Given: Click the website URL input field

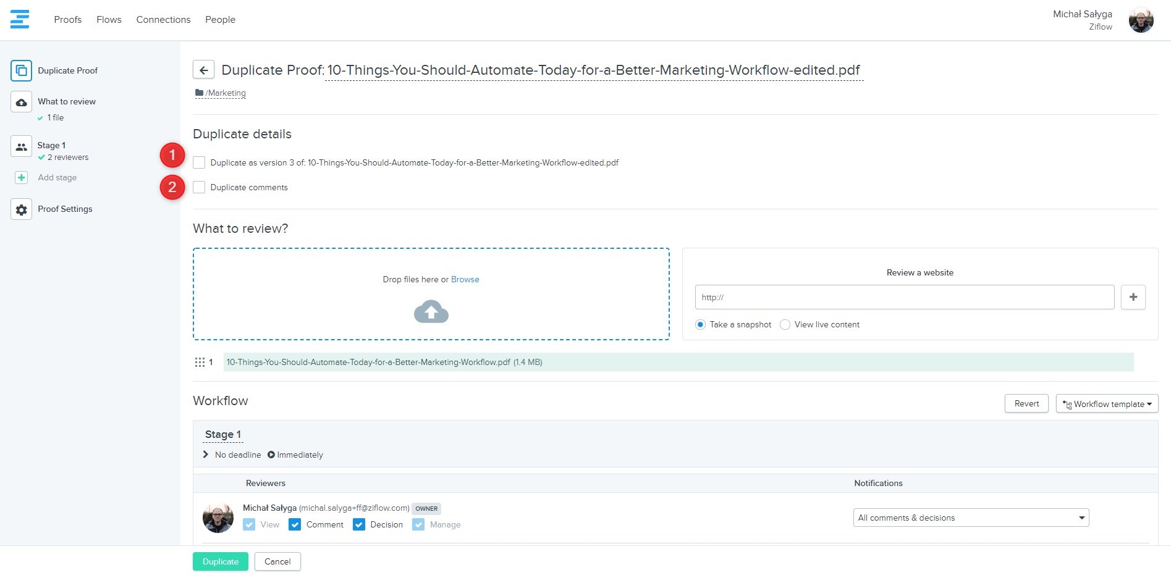Looking at the screenshot, I should [x=904, y=297].
